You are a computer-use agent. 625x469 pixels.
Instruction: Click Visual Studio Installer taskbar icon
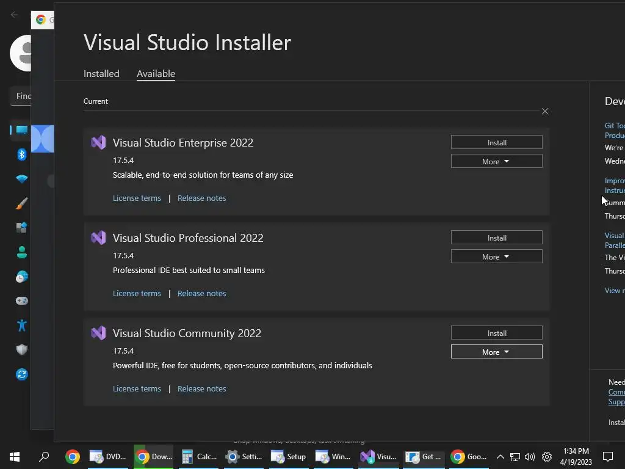(x=378, y=456)
